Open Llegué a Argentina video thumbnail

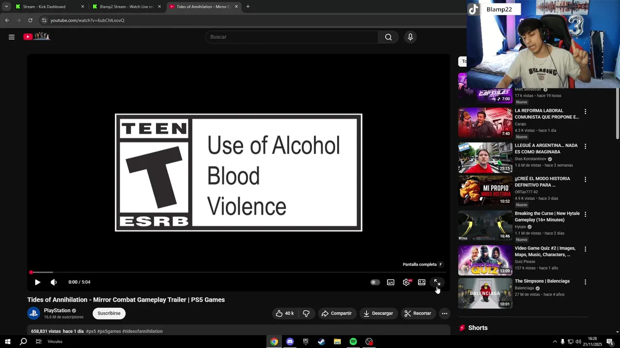click(x=485, y=158)
